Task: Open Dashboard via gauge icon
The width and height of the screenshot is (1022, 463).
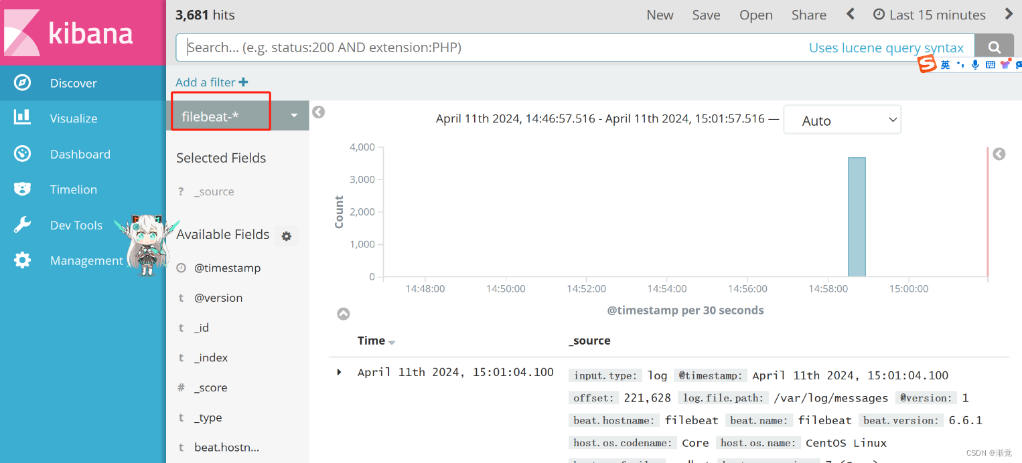Action: click(x=22, y=154)
